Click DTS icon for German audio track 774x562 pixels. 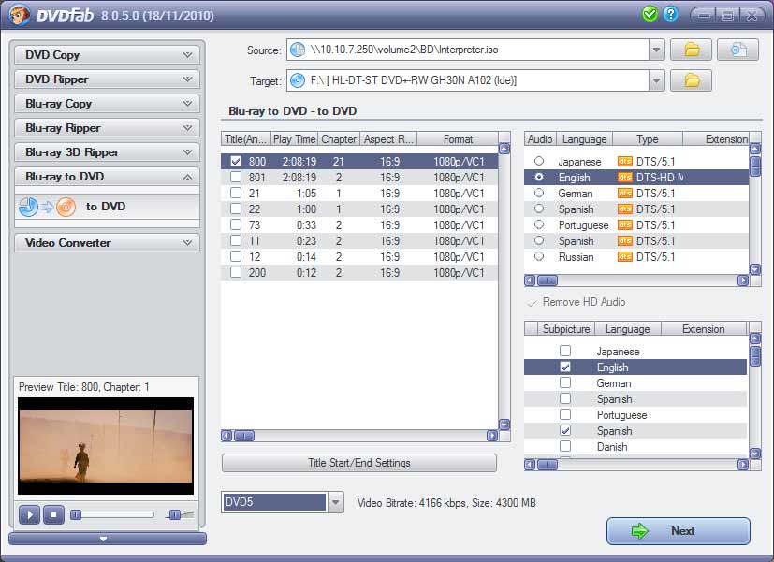[624, 194]
